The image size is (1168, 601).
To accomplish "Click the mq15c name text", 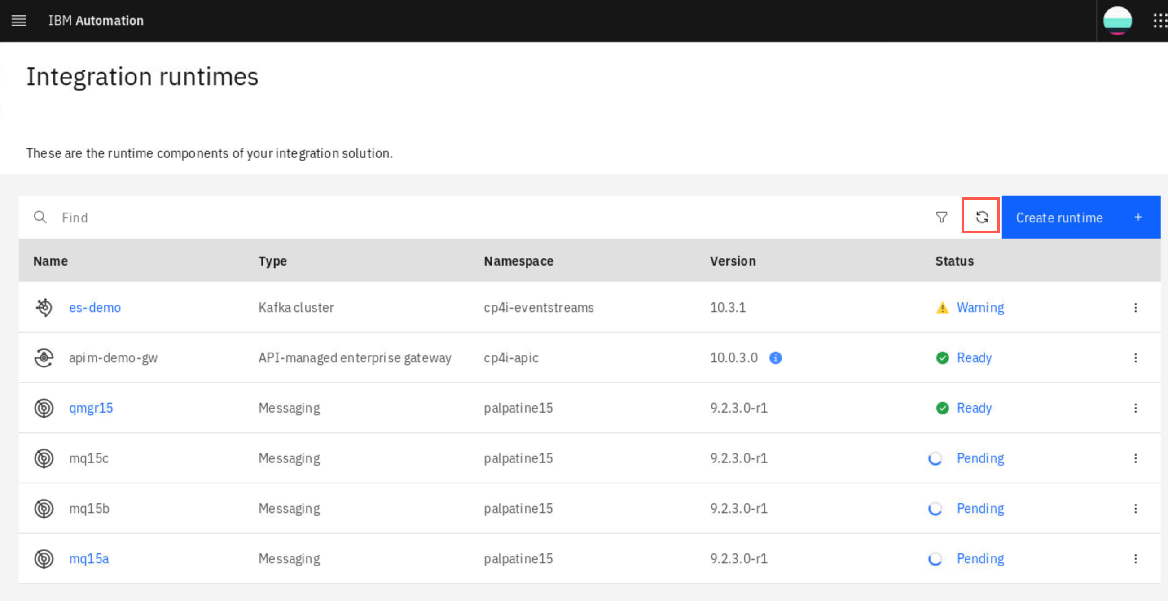I will tap(89, 458).
